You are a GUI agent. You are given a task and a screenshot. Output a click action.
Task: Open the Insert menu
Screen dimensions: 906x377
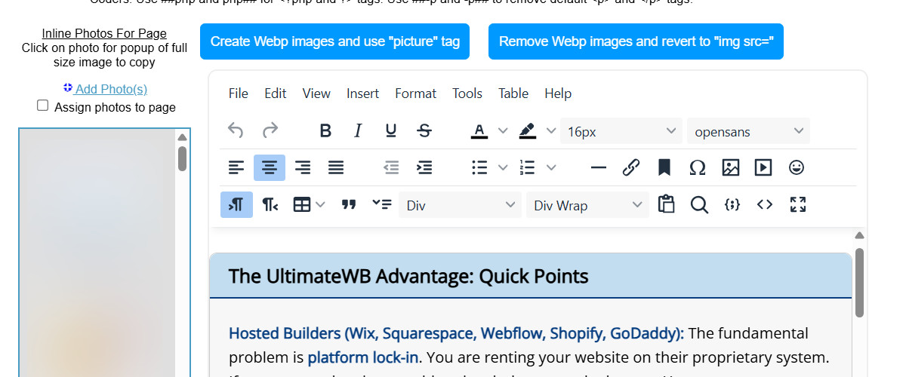pos(362,93)
